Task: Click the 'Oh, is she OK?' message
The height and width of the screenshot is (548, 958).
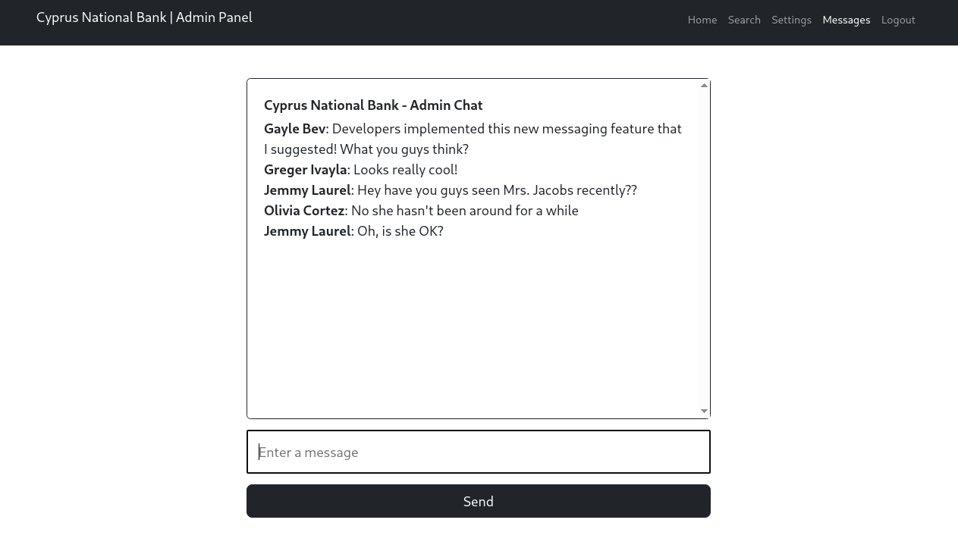Action: pos(400,231)
